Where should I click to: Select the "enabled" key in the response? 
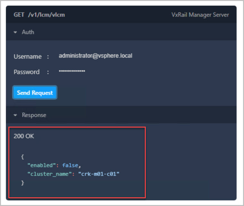[x=40, y=165]
